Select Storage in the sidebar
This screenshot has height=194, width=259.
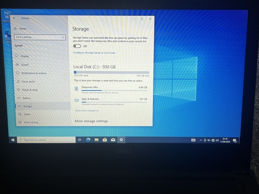43,106
